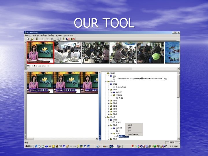Select the VOICE tree item
This screenshot has height=156, width=208.
point(118,122)
